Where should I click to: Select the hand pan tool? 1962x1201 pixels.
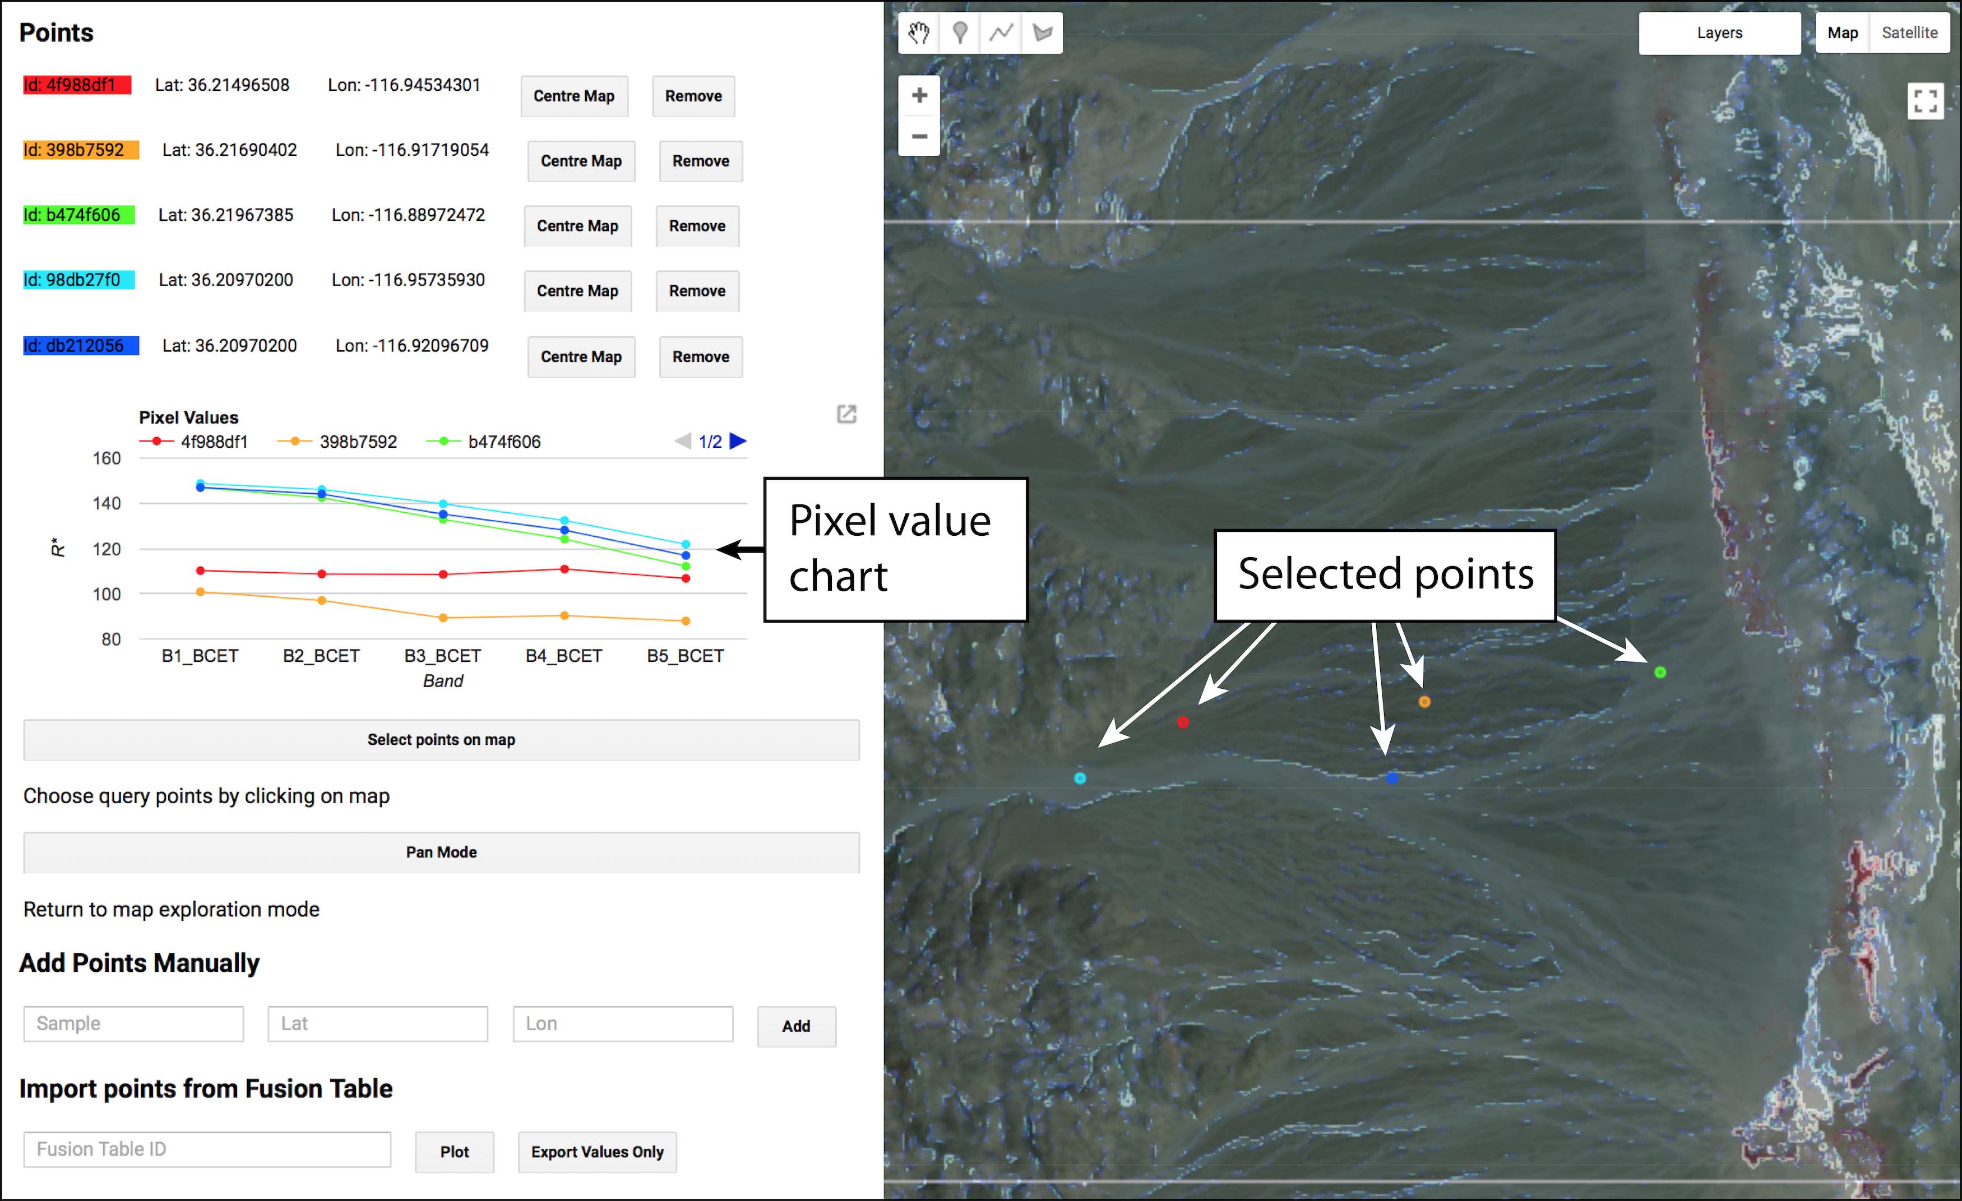pyautogui.click(x=919, y=33)
